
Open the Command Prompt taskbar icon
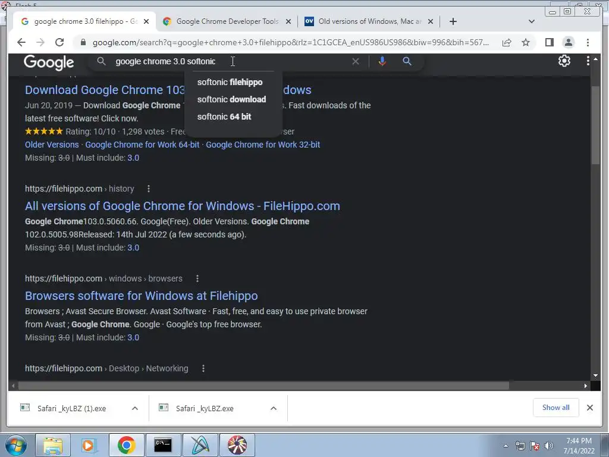163,445
